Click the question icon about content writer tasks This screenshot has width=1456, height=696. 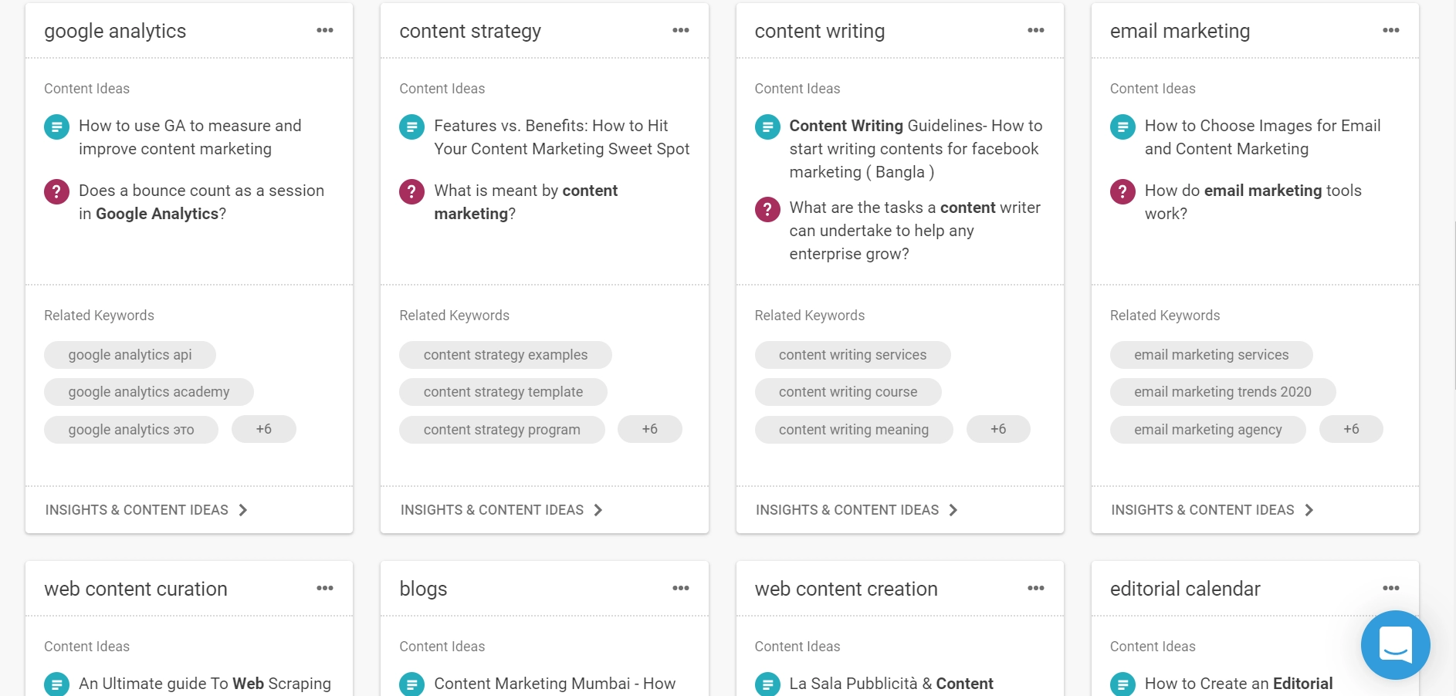(x=767, y=207)
